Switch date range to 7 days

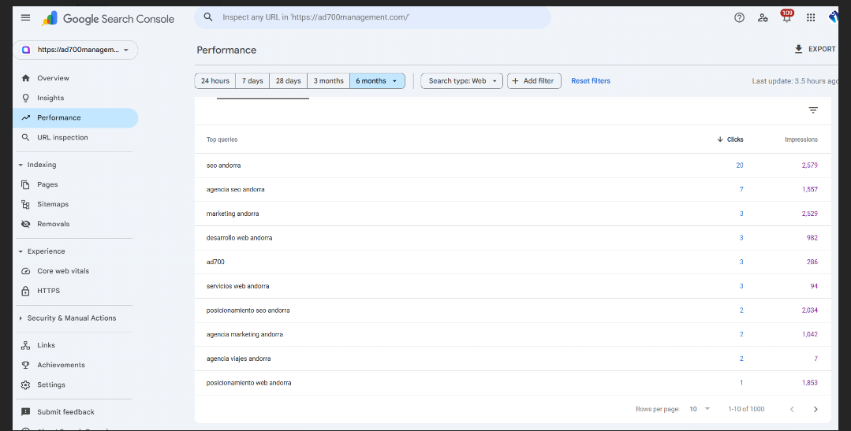tap(252, 81)
